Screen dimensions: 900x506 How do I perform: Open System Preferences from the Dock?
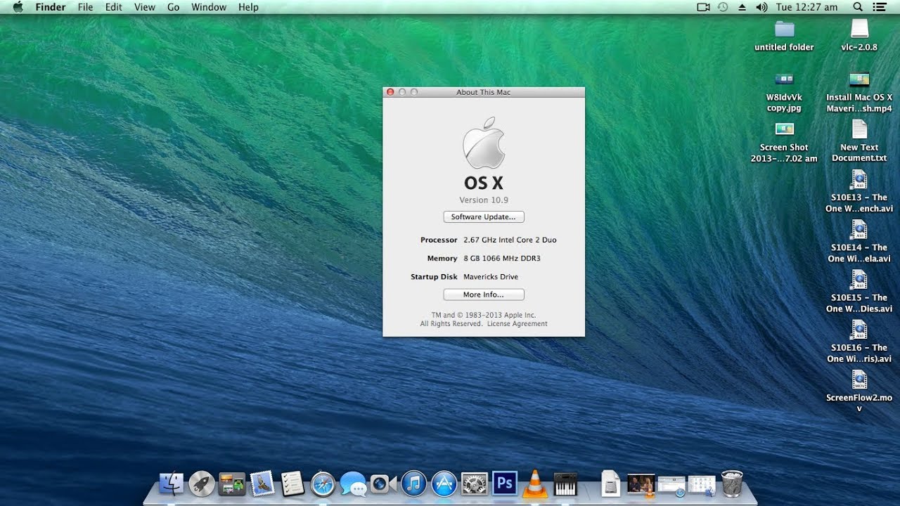tap(473, 484)
